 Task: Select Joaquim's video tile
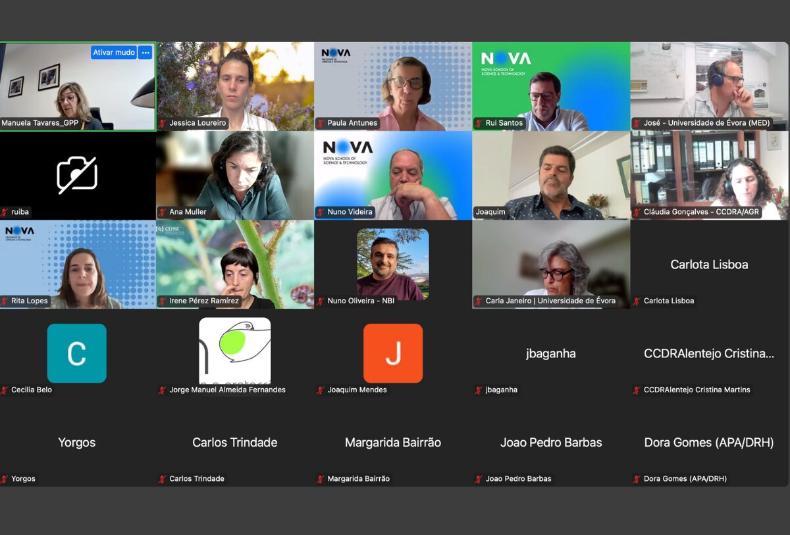point(551,175)
